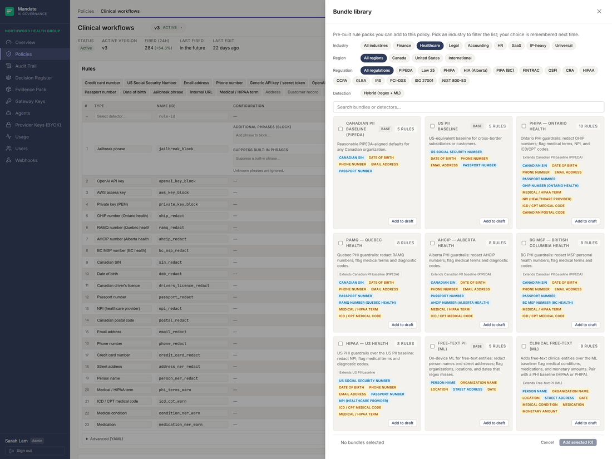The image size is (612, 459).
Task: Check the Clinical Free-text (ML) bundle
Action: 524,346
